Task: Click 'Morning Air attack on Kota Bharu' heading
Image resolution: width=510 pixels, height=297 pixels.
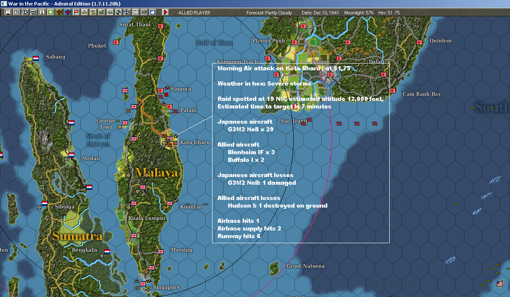Action: point(284,68)
